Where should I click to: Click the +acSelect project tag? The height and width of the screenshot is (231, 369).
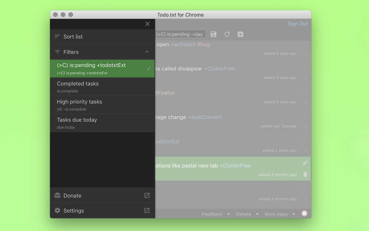[183, 44]
